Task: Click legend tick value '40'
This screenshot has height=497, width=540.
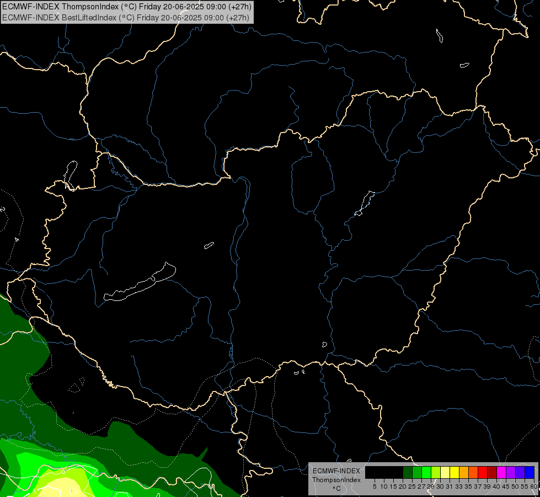Action: (x=496, y=487)
